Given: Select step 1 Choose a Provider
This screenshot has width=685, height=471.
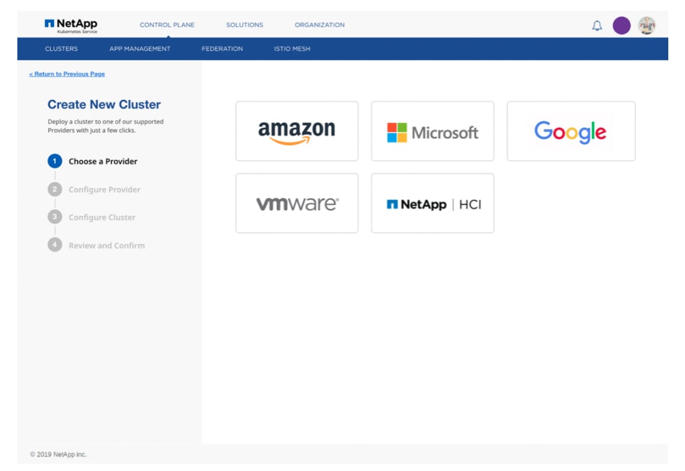Looking at the screenshot, I should click(102, 161).
